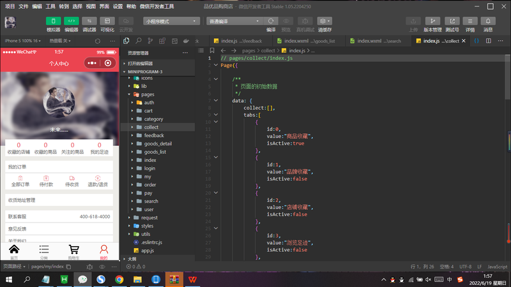Tap the cart tab in simulator

coord(73,252)
